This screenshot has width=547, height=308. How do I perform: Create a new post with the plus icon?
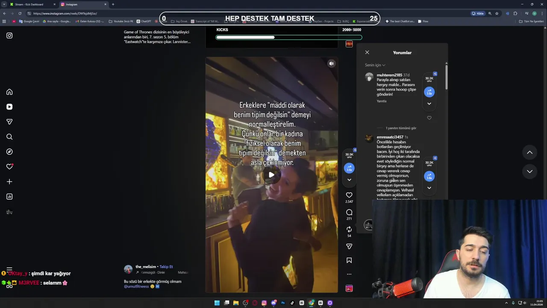click(9, 182)
